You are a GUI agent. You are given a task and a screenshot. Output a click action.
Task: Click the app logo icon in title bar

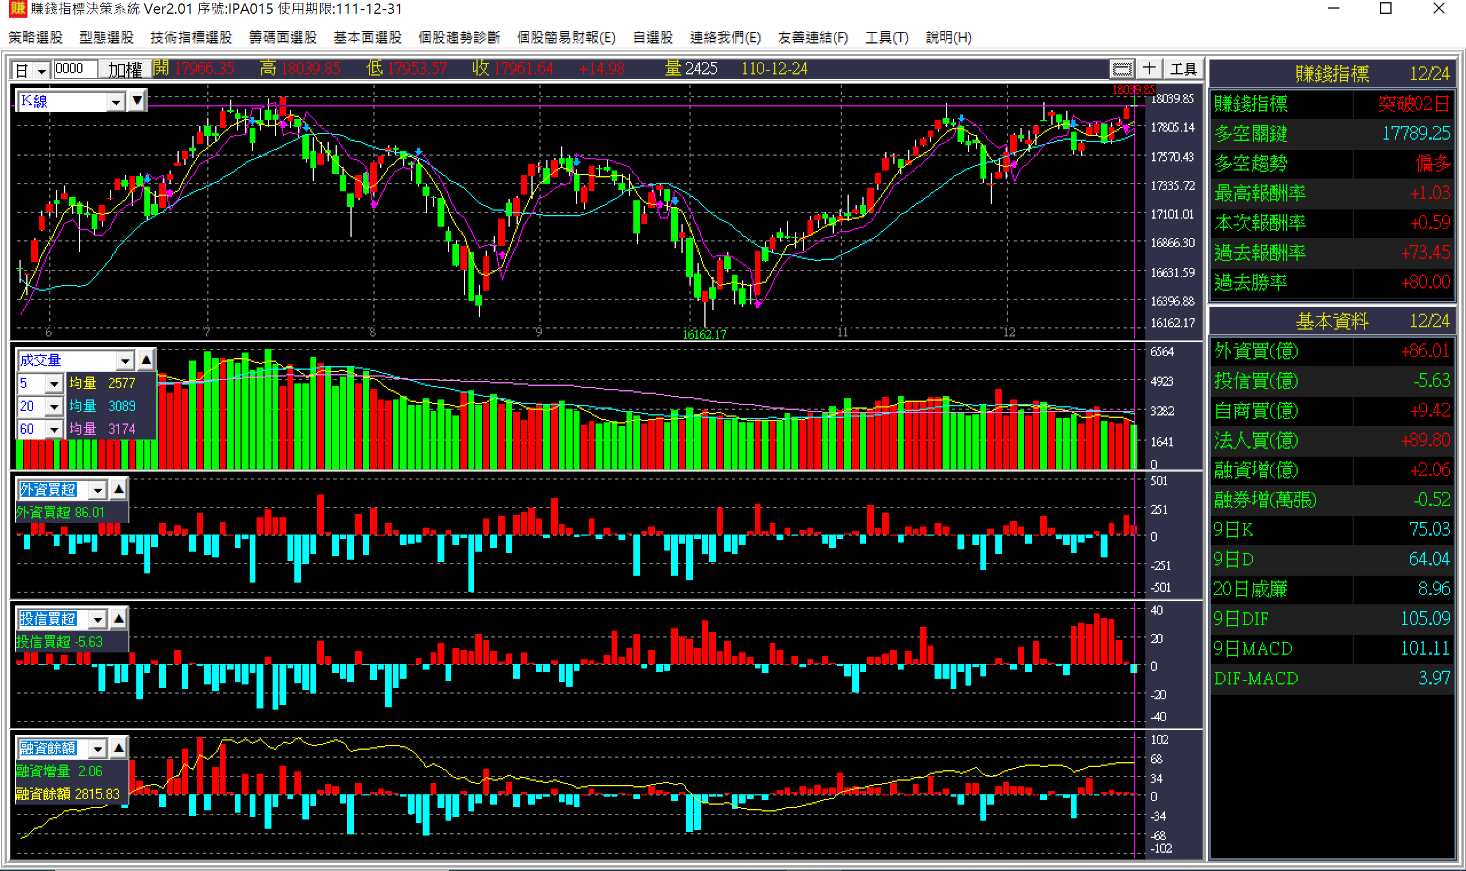pos(17,9)
